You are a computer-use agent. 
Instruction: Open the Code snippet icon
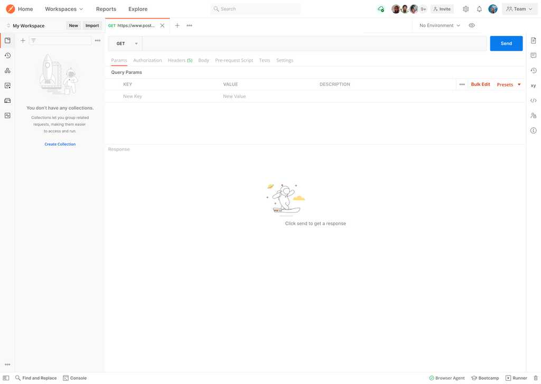(534, 101)
